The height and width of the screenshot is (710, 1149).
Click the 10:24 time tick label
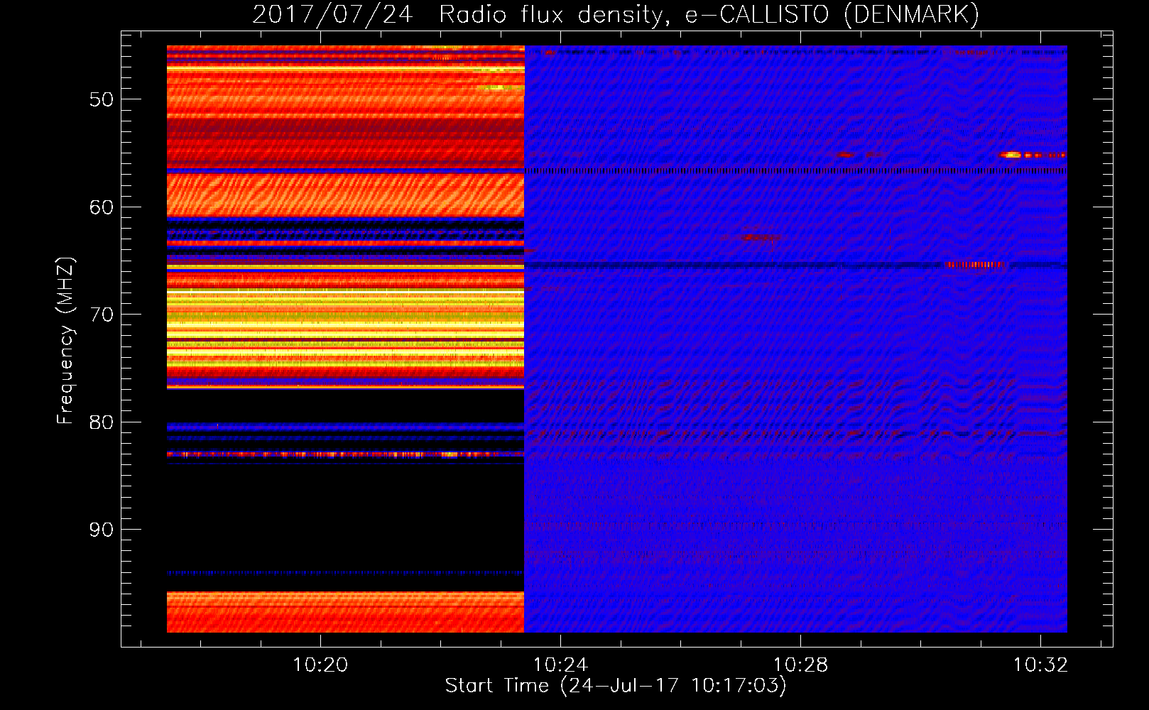point(560,665)
